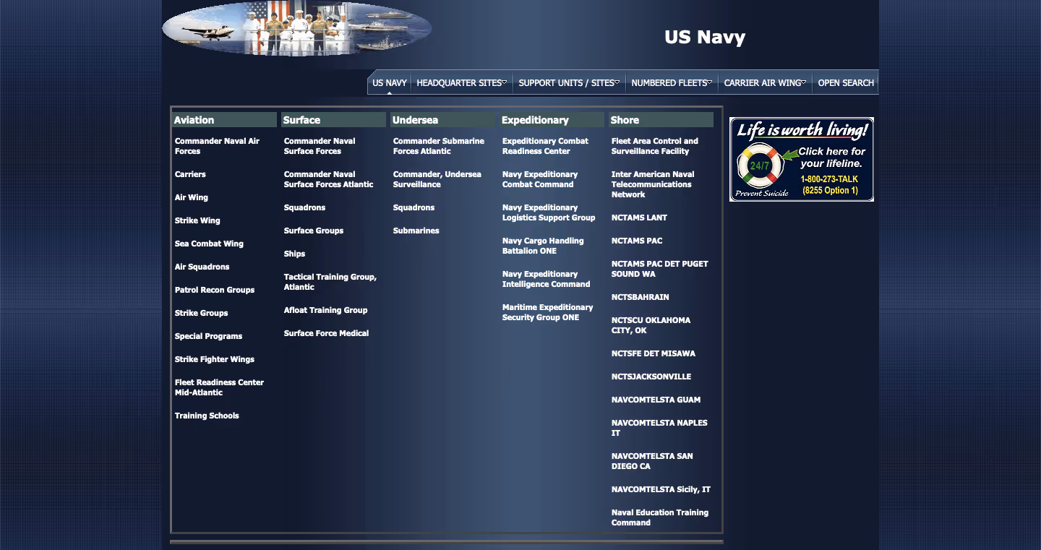The width and height of the screenshot is (1041, 550).
Task: Open the NCTSFE DET MISAWA link
Action: coord(654,353)
